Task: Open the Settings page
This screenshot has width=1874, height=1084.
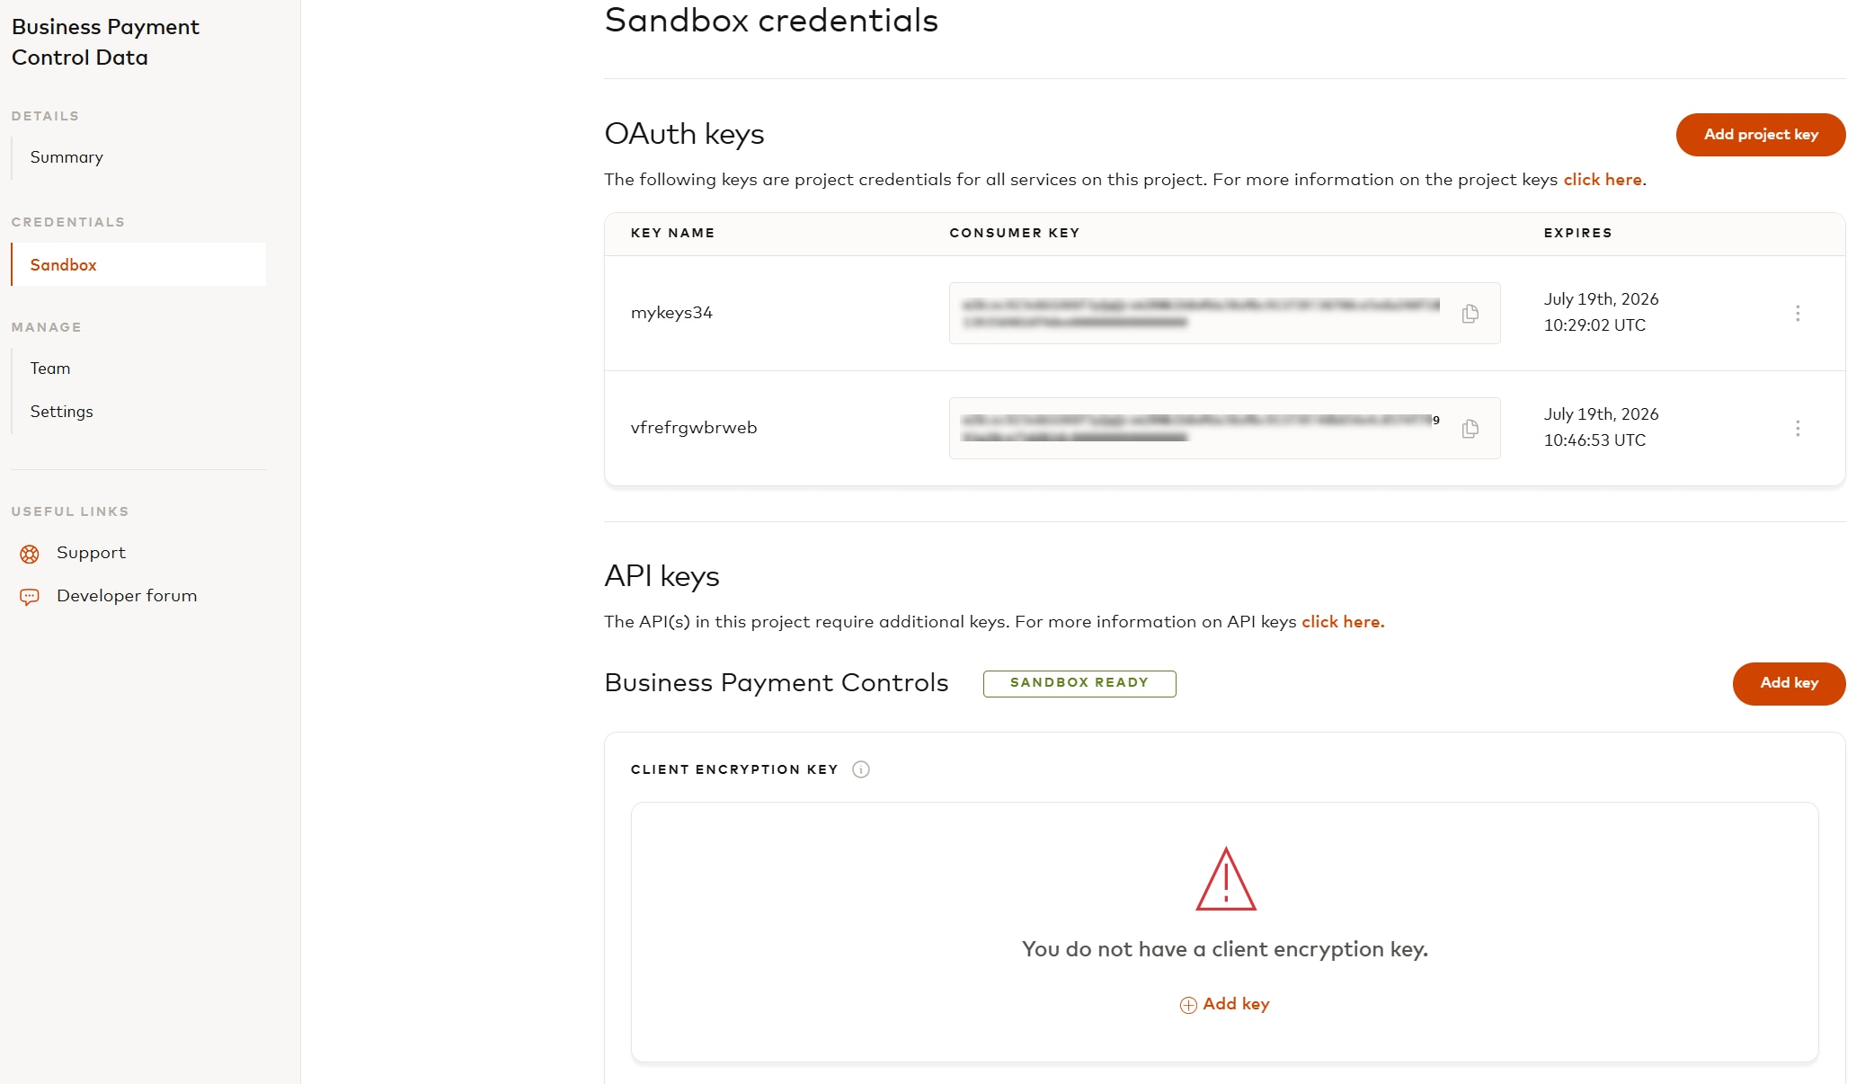Action: (x=61, y=411)
